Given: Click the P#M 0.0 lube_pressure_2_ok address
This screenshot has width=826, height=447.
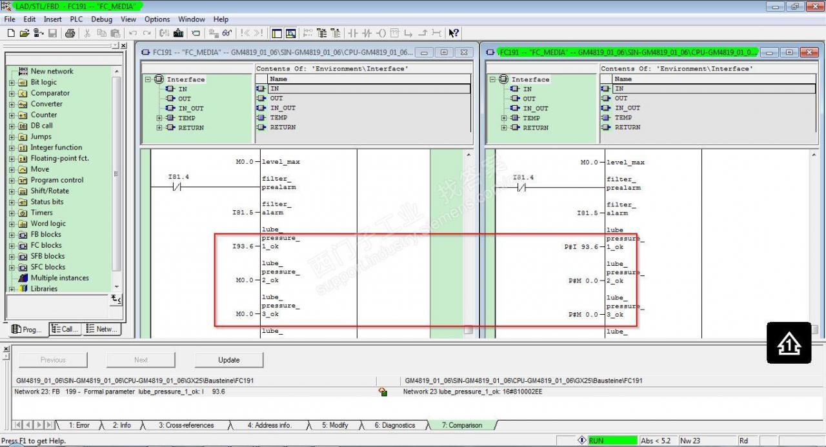Looking at the screenshot, I should 583,281.
